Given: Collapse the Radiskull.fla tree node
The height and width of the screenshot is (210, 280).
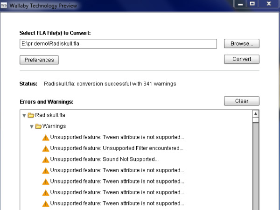Looking at the screenshot, I should coord(24,116).
